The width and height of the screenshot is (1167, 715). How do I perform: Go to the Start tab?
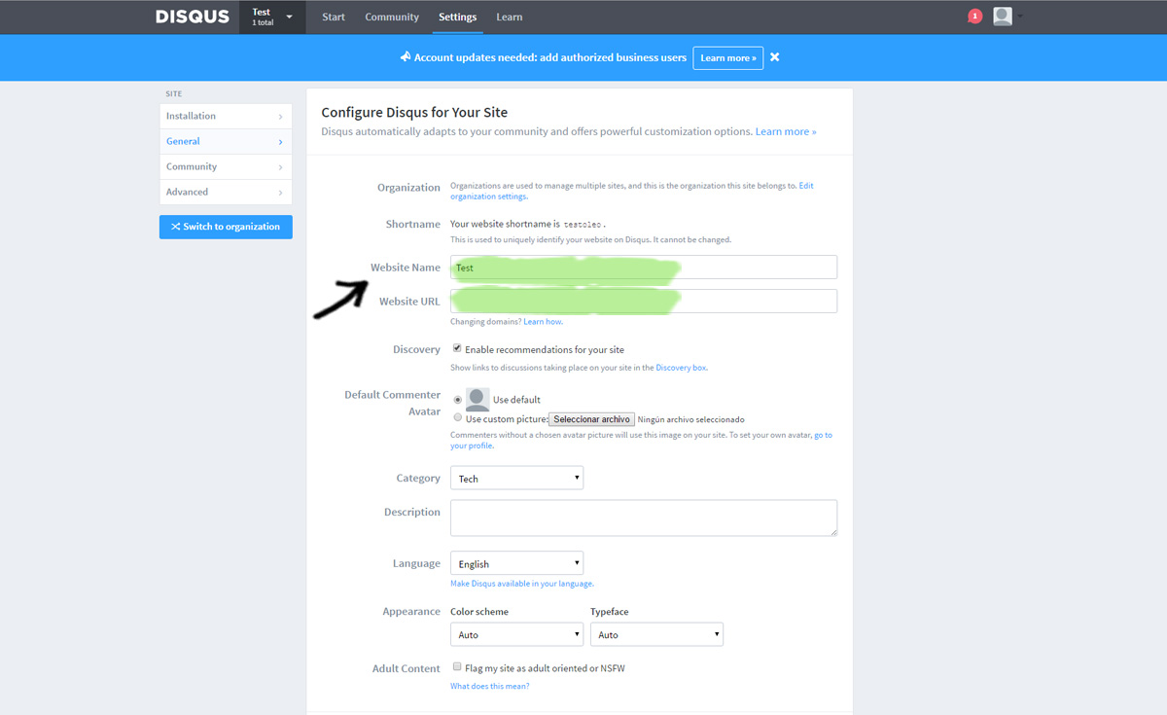pyautogui.click(x=334, y=17)
